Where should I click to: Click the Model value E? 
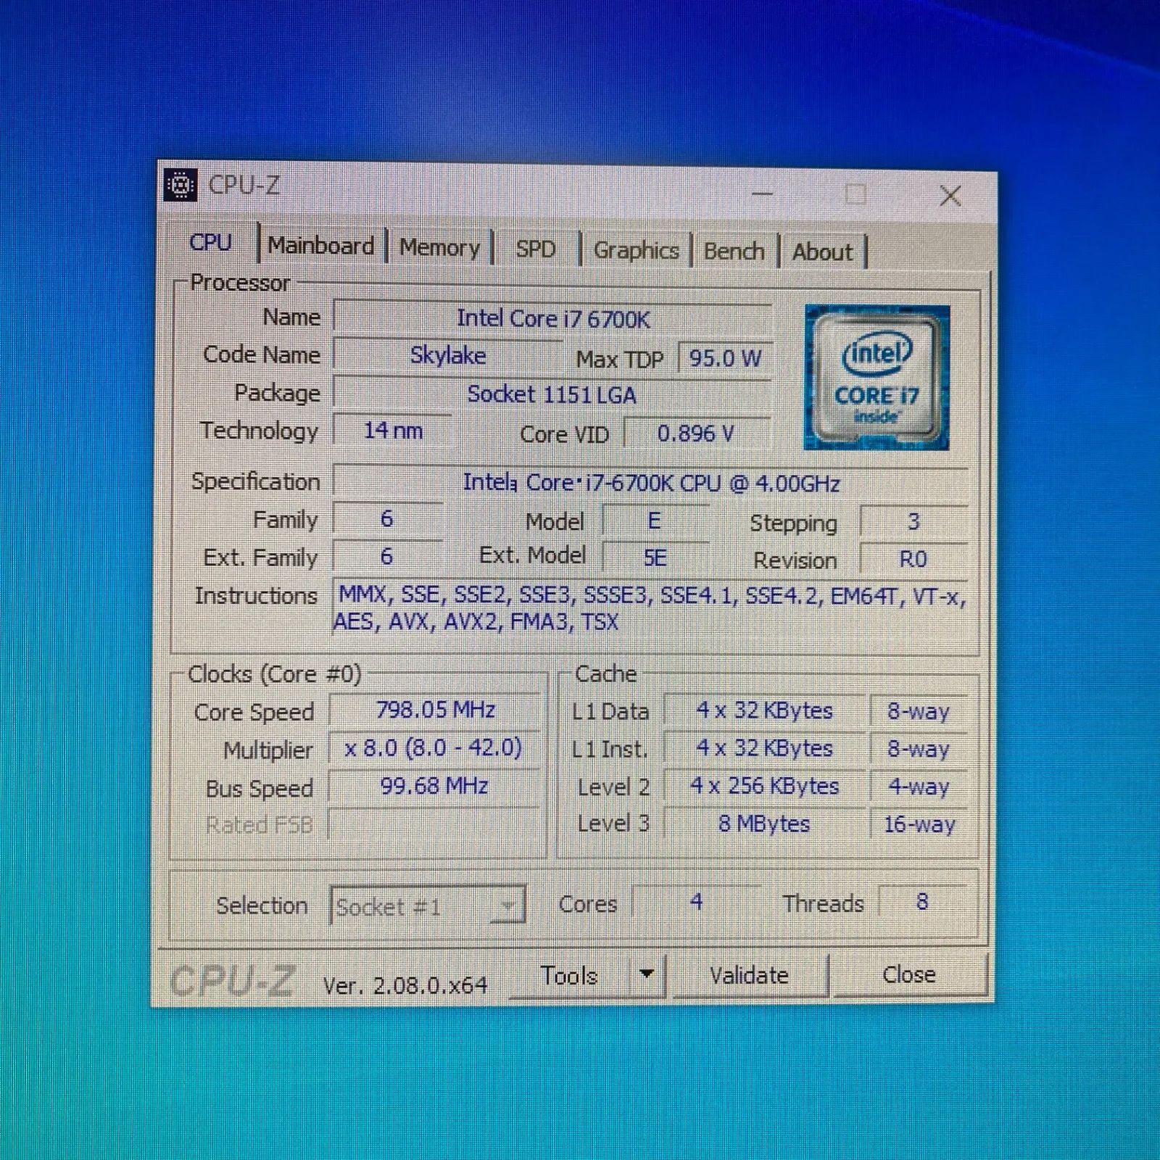(x=655, y=521)
